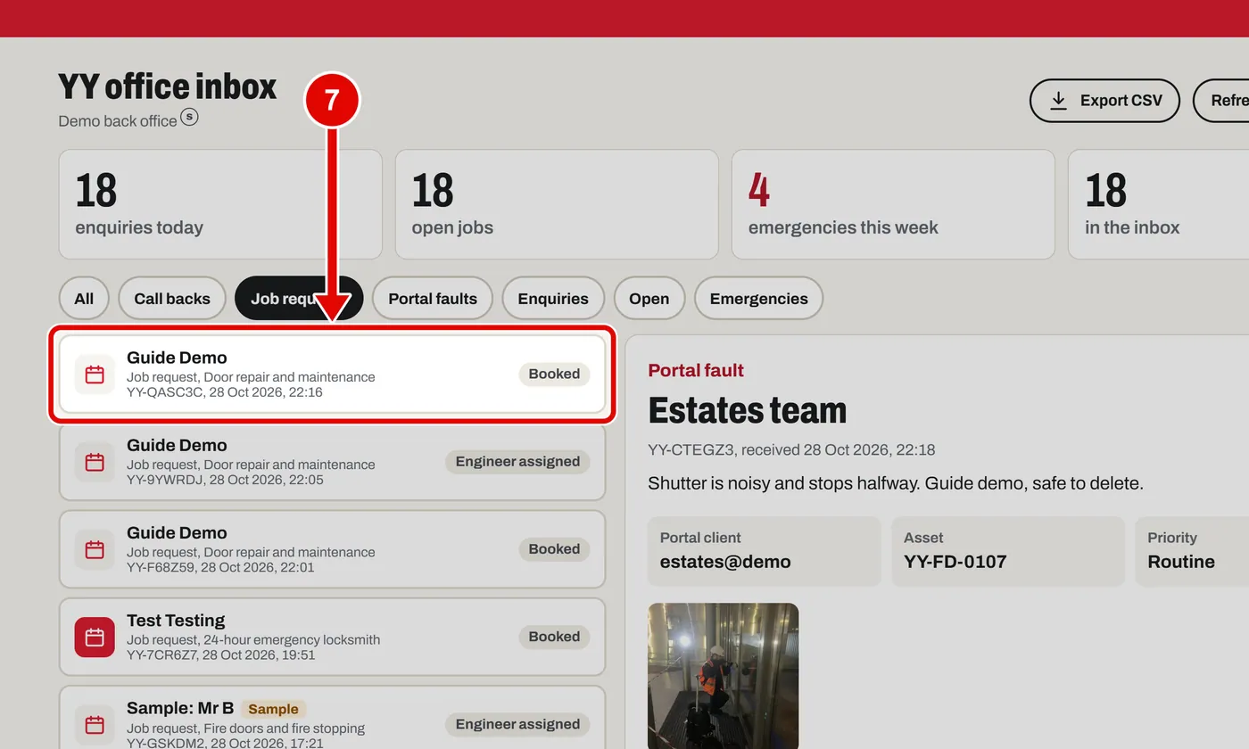The image size is (1249, 749).
Task: Click Booked status on YY-F68Z59 row
Action: point(554,549)
